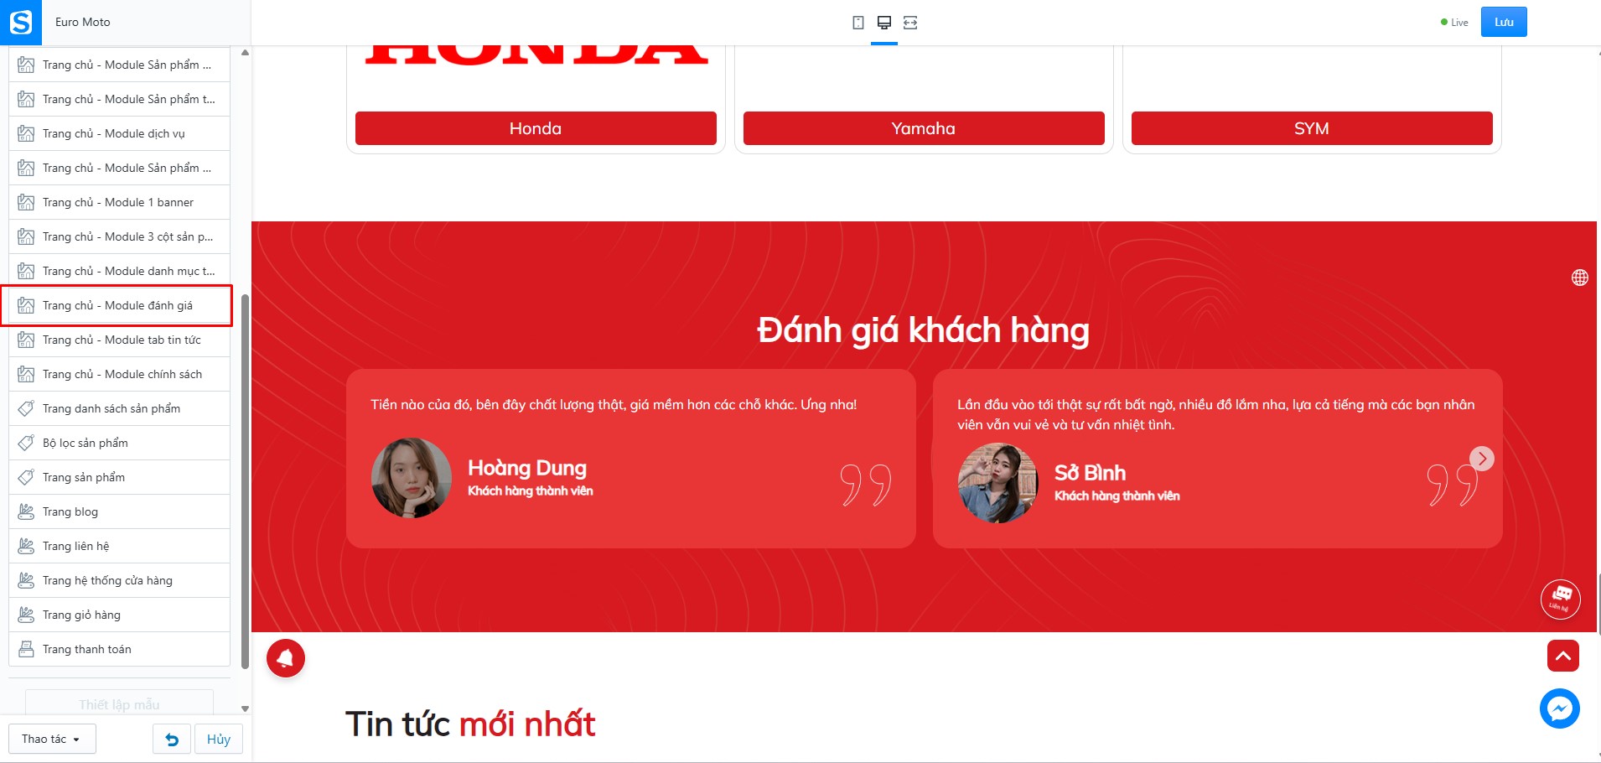The width and height of the screenshot is (1601, 763).
Task: Open the Liên hệ contact bubble
Action: (1561, 599)
